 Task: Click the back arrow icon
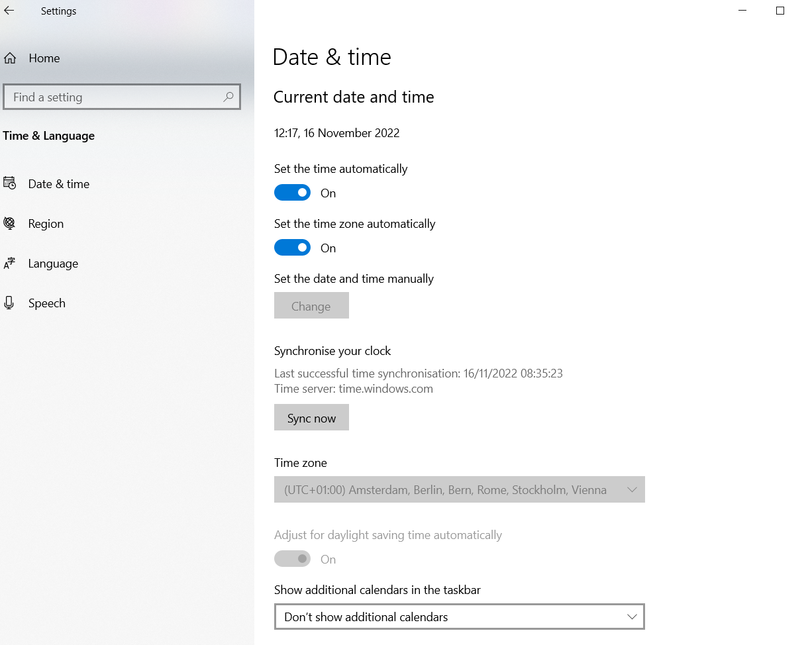coord(9,11)
